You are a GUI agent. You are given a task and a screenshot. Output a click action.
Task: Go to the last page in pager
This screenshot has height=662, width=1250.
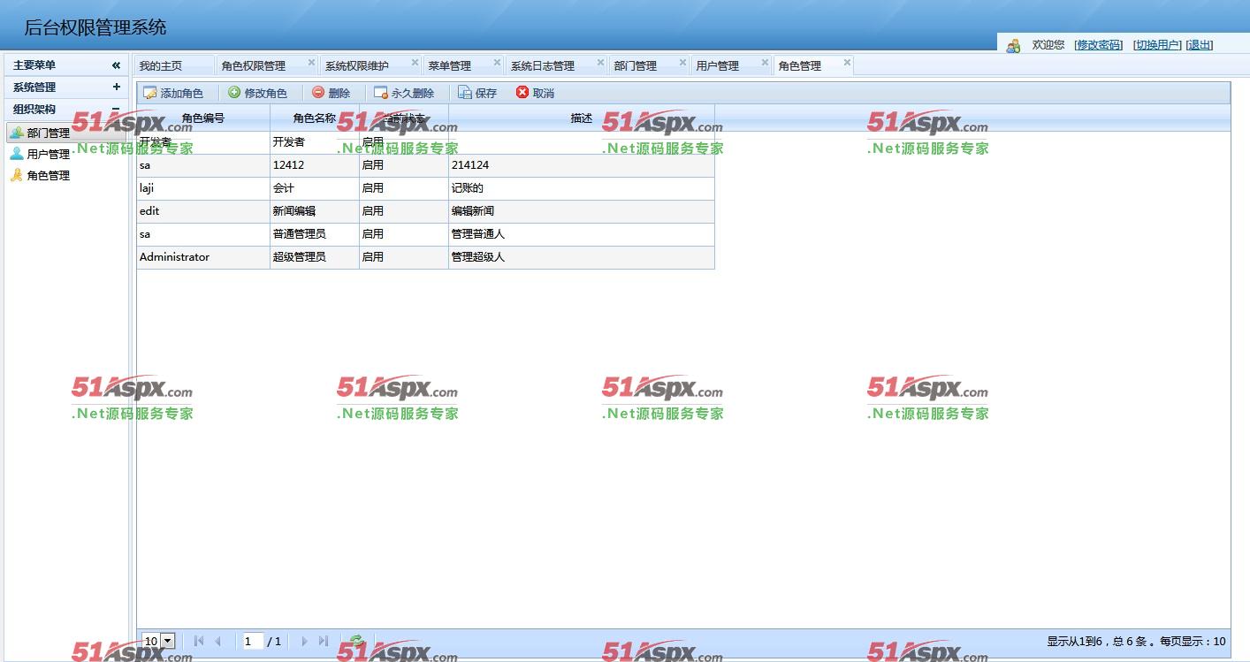coord(324,641)
